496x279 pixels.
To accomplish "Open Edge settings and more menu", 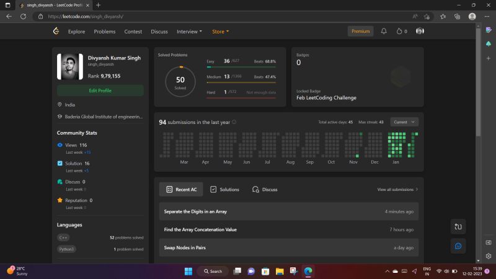I will (x=487, y=17).
